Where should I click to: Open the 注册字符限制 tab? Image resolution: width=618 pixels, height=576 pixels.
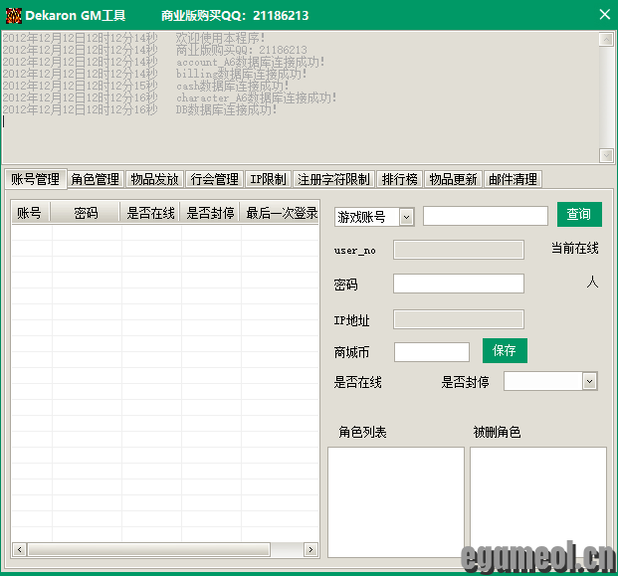coord(333,179)
